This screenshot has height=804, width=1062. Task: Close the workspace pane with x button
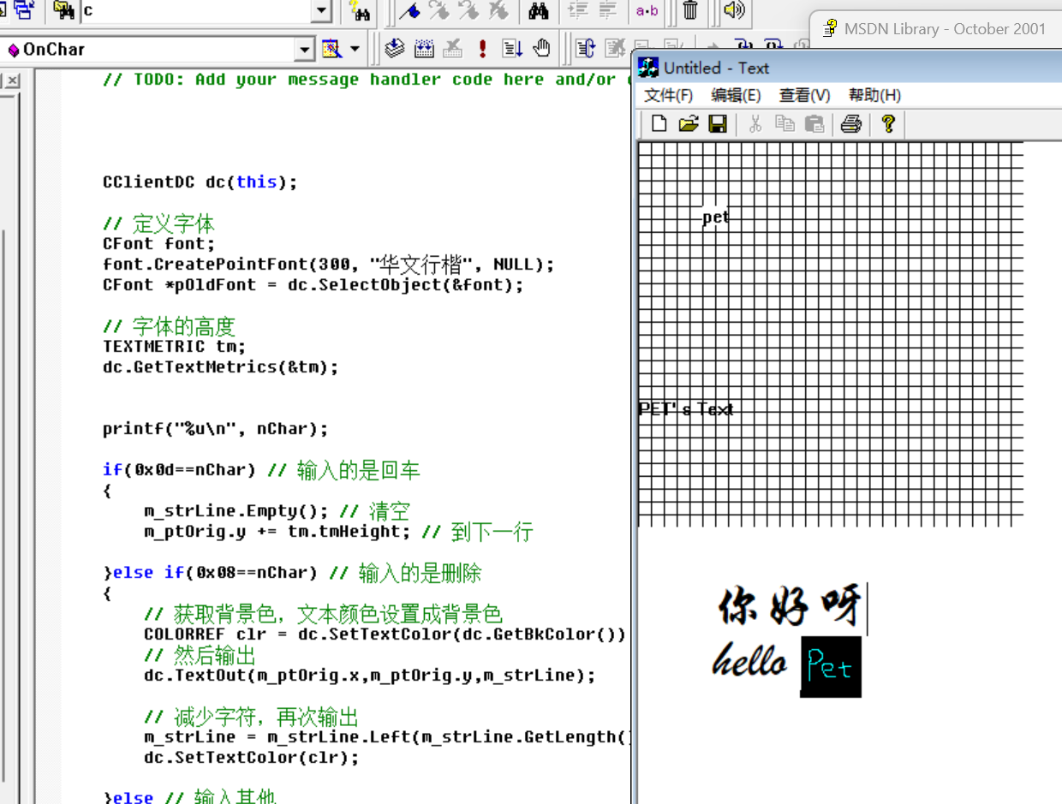coord(13,80)
